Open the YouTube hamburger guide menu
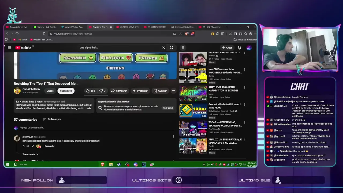 pyautogui.click(x=9, y=48)
